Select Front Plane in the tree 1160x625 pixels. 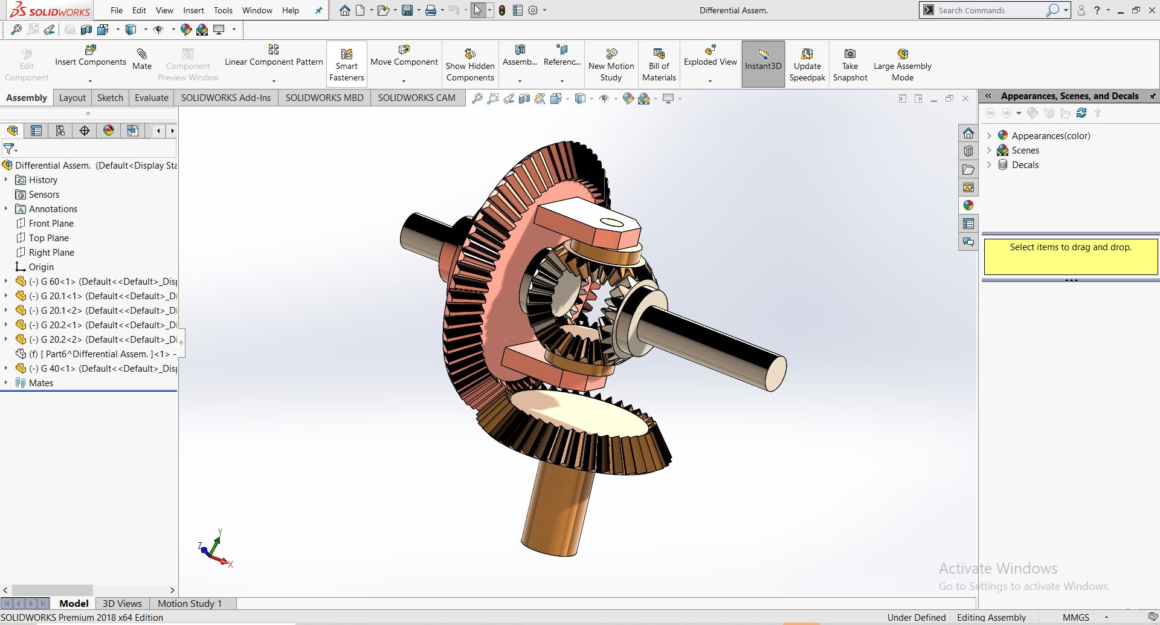click(51, 223)
